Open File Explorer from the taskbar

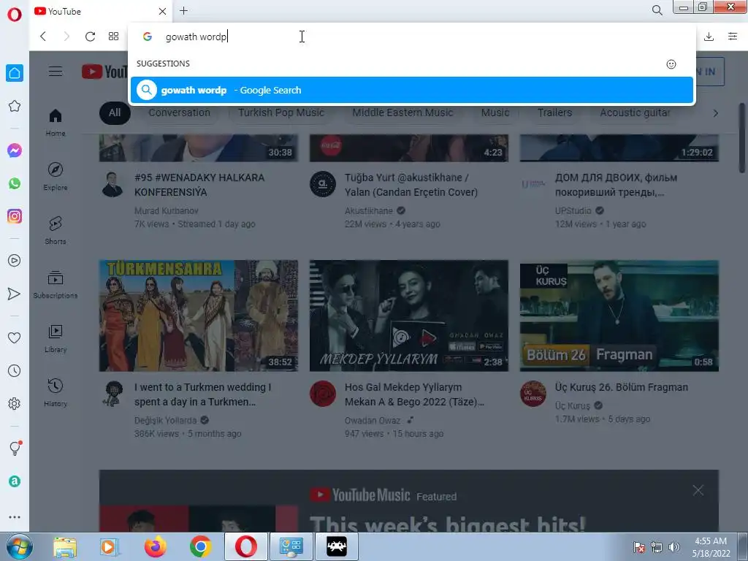65,546
